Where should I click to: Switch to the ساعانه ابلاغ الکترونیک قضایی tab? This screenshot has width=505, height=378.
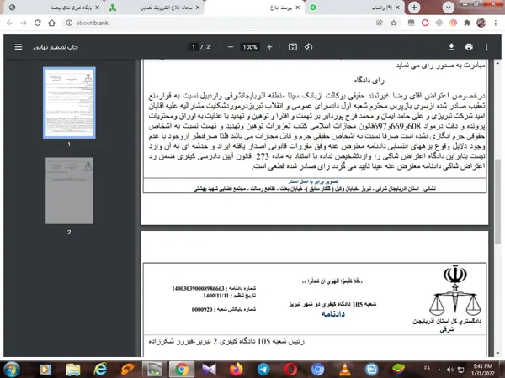pos(155,8)
